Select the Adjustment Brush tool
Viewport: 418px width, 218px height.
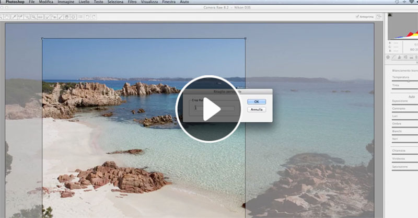[61, 17]
